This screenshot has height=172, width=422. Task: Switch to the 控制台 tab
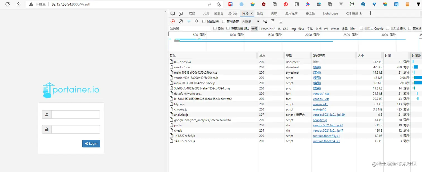point(219,13)
